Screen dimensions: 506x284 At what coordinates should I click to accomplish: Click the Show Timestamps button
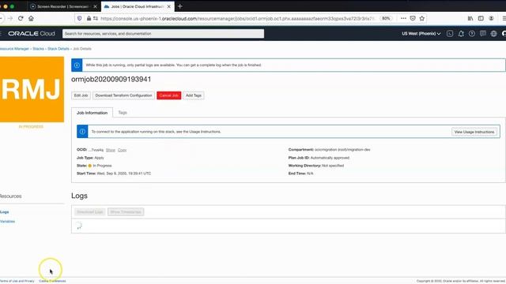point(126,212)
